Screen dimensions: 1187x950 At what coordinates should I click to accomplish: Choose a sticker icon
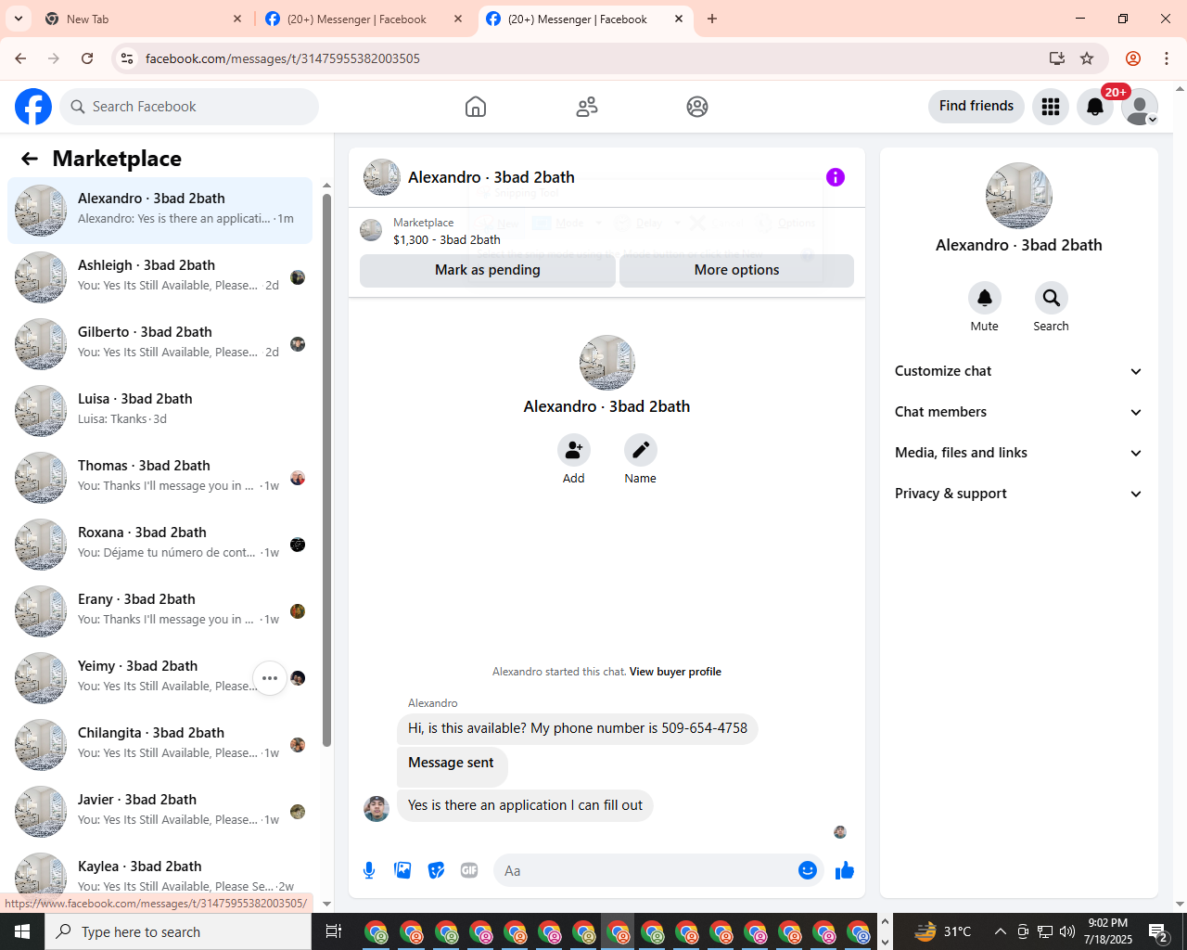pyautogui.click(x=436, y=870)
